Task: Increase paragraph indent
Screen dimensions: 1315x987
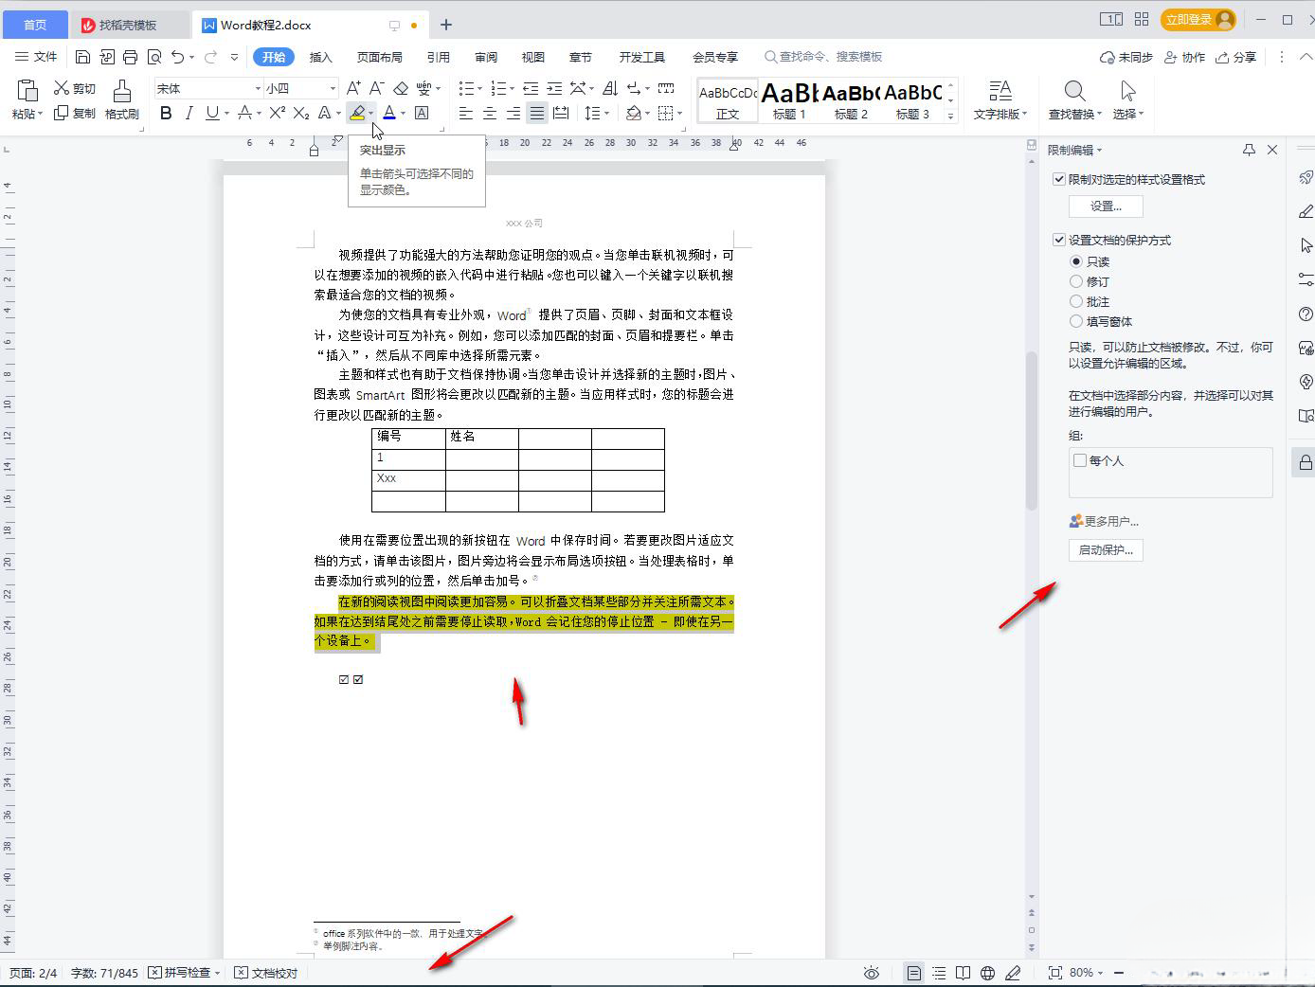Action: (x=554, y=88)
